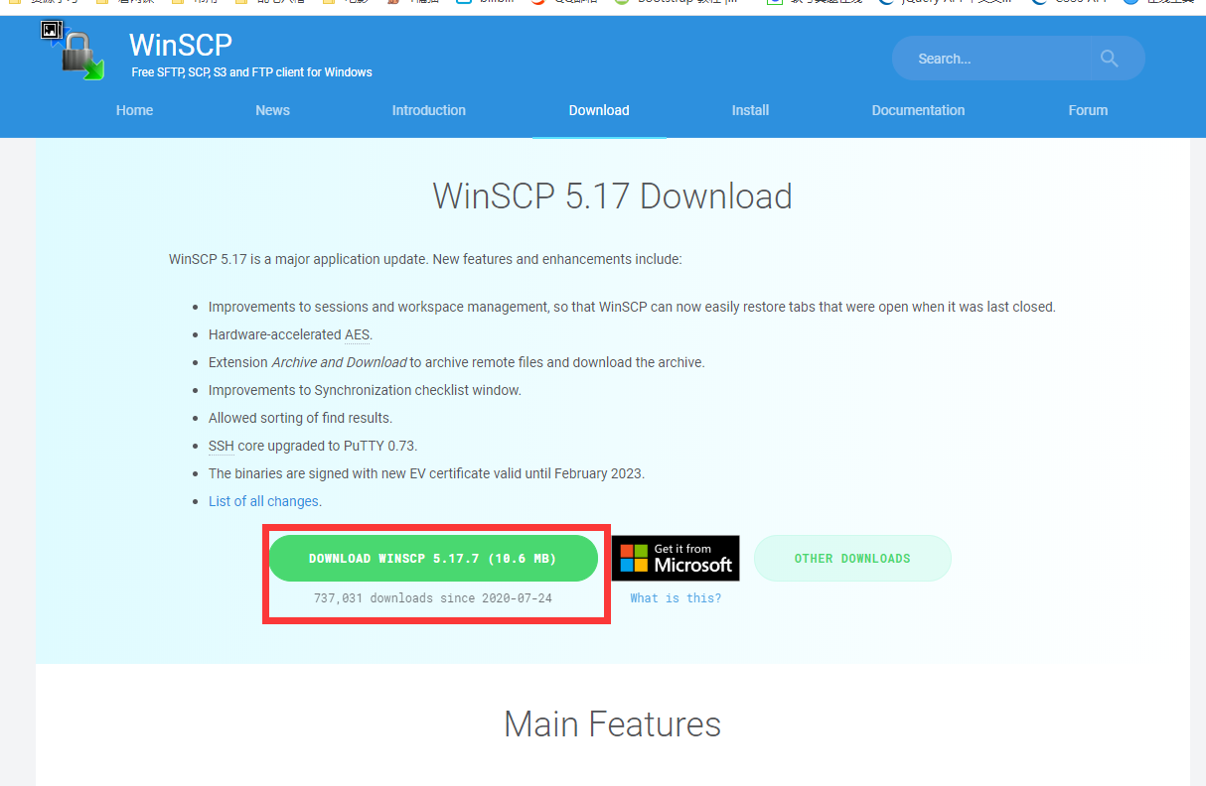
Task: Click the small image icon above the logo
Action: [x=52, y=31]
